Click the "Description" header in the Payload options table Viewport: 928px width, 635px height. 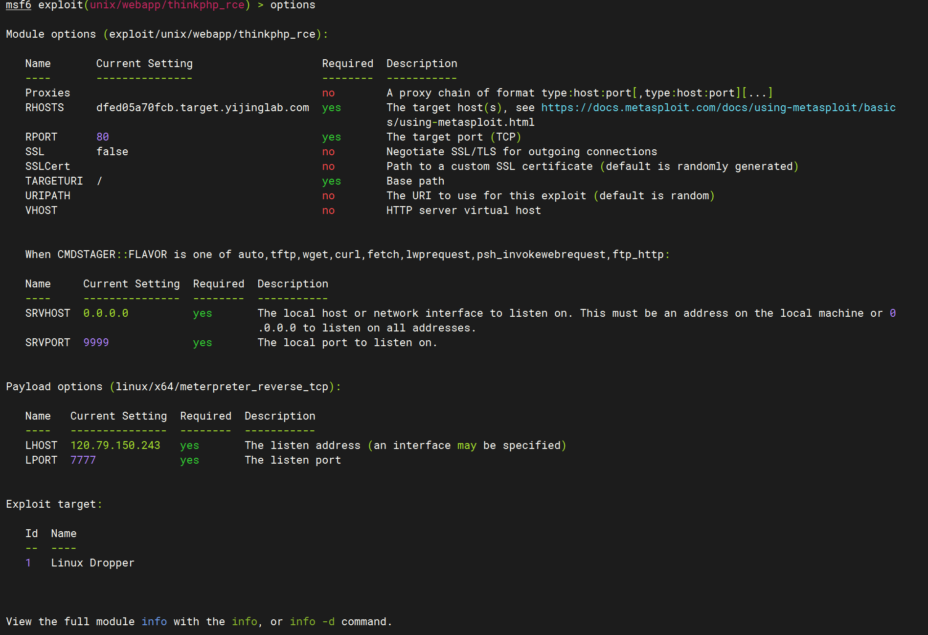280,416
